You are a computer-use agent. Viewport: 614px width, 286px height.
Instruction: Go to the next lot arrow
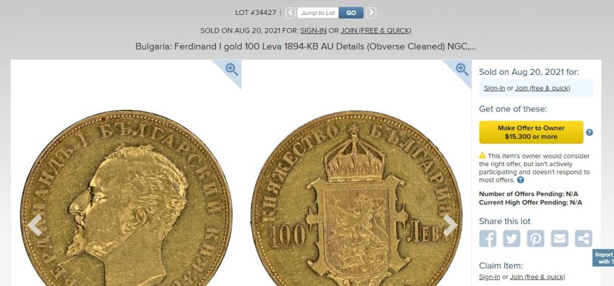click(x=371, y=13)
